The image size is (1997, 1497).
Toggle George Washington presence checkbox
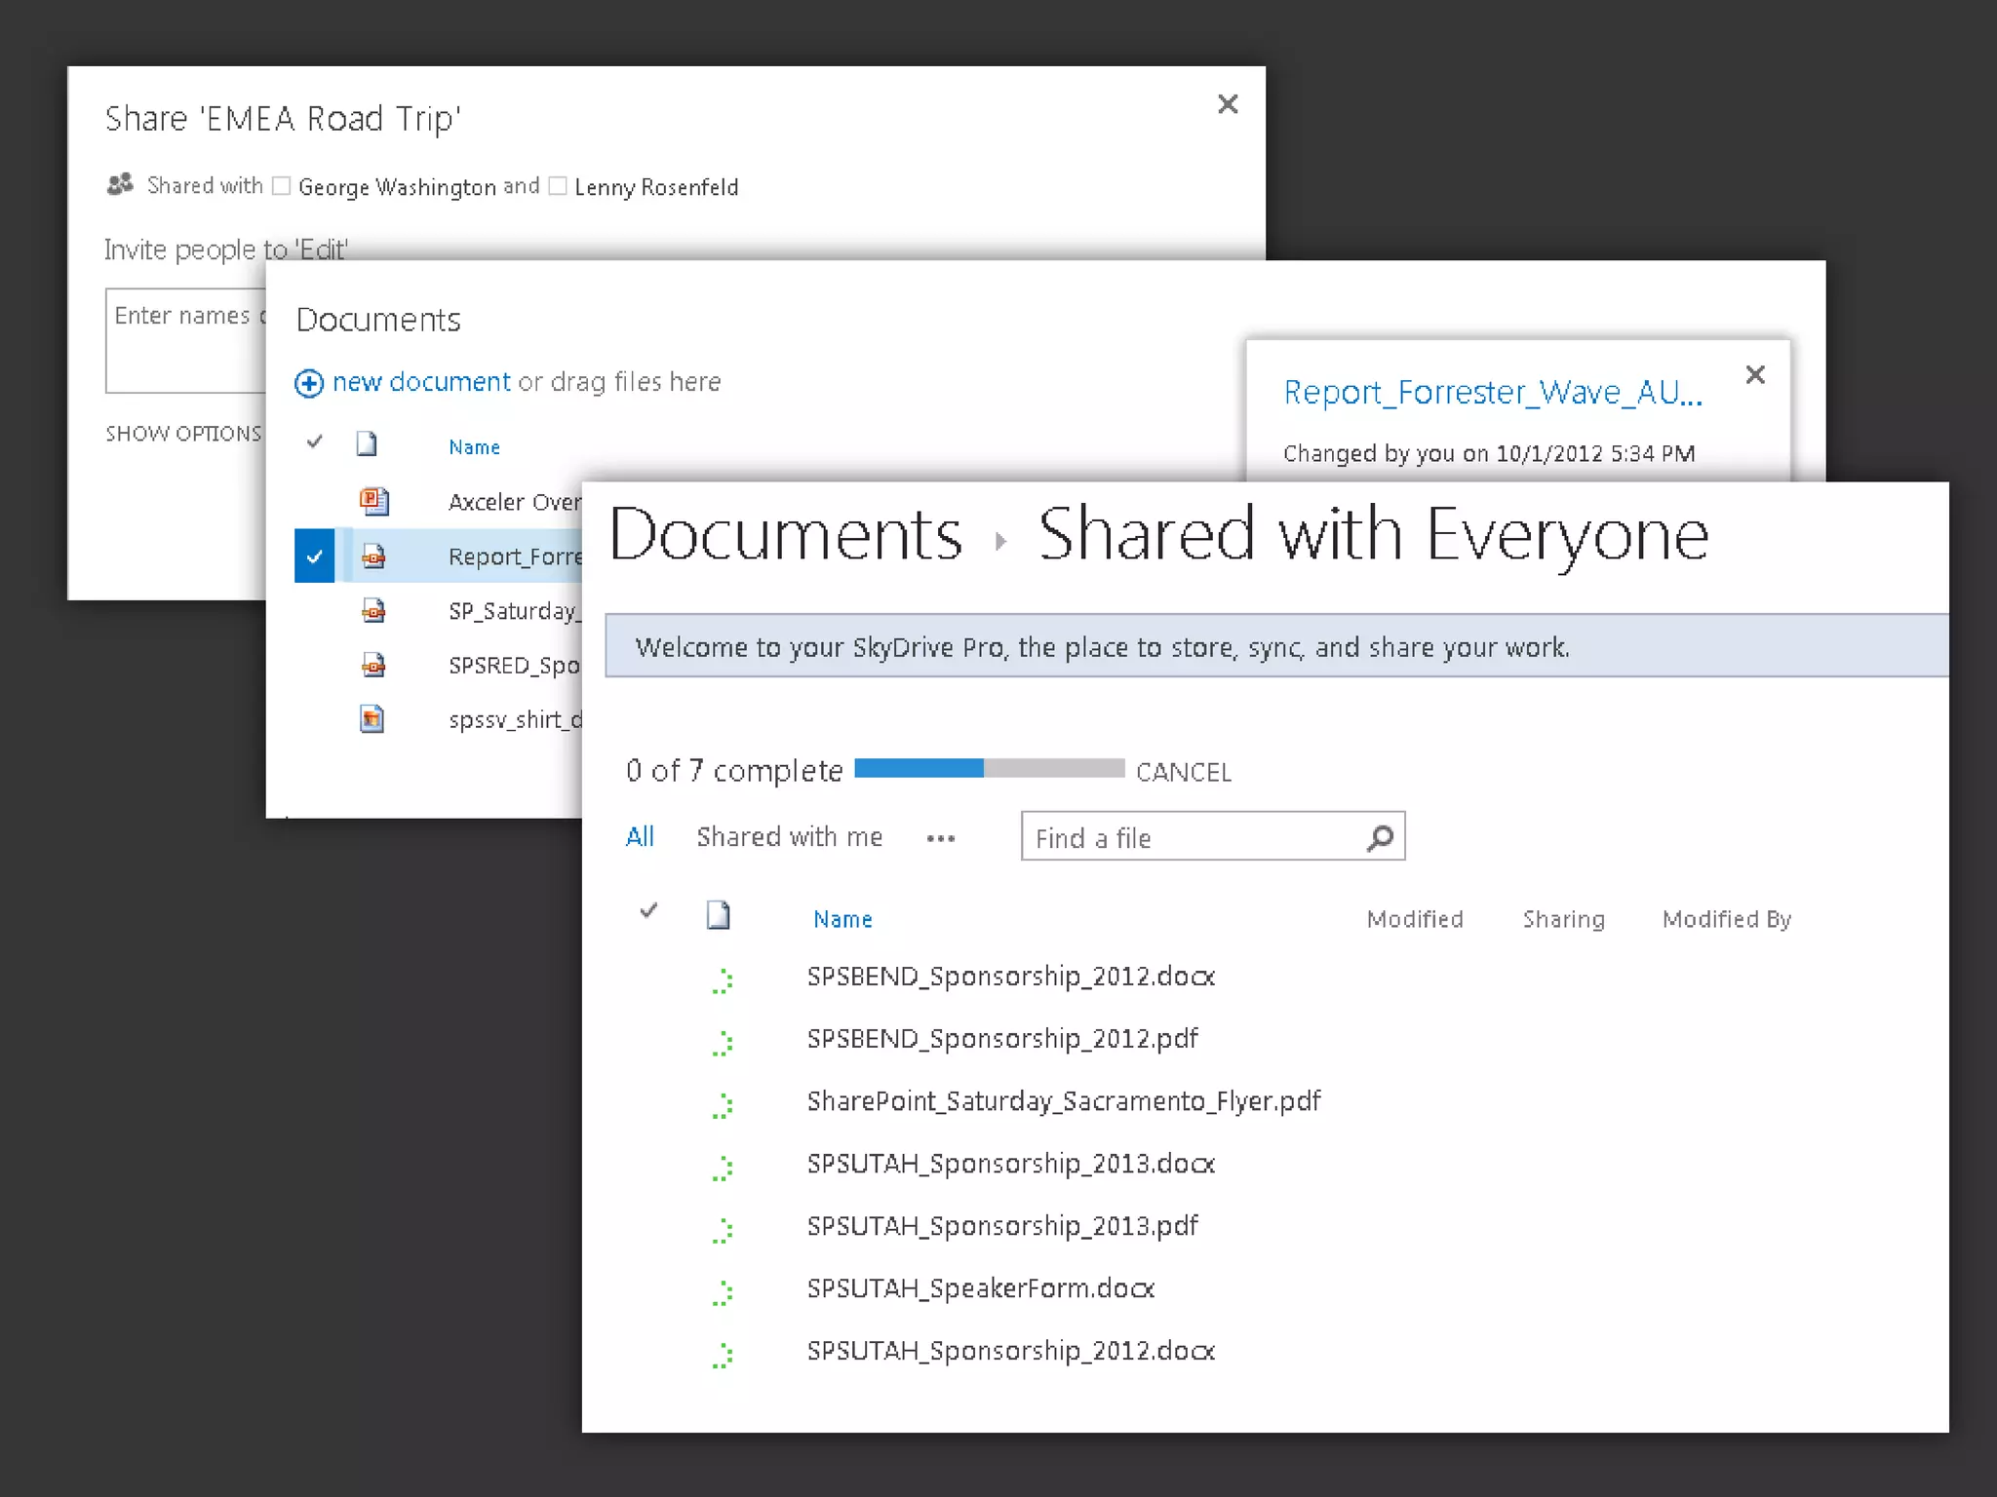282,186
